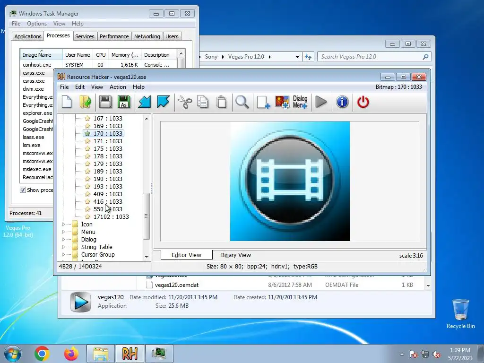484x363 pixels.
Task: Click the add blank resource icon
Action: 263,102
